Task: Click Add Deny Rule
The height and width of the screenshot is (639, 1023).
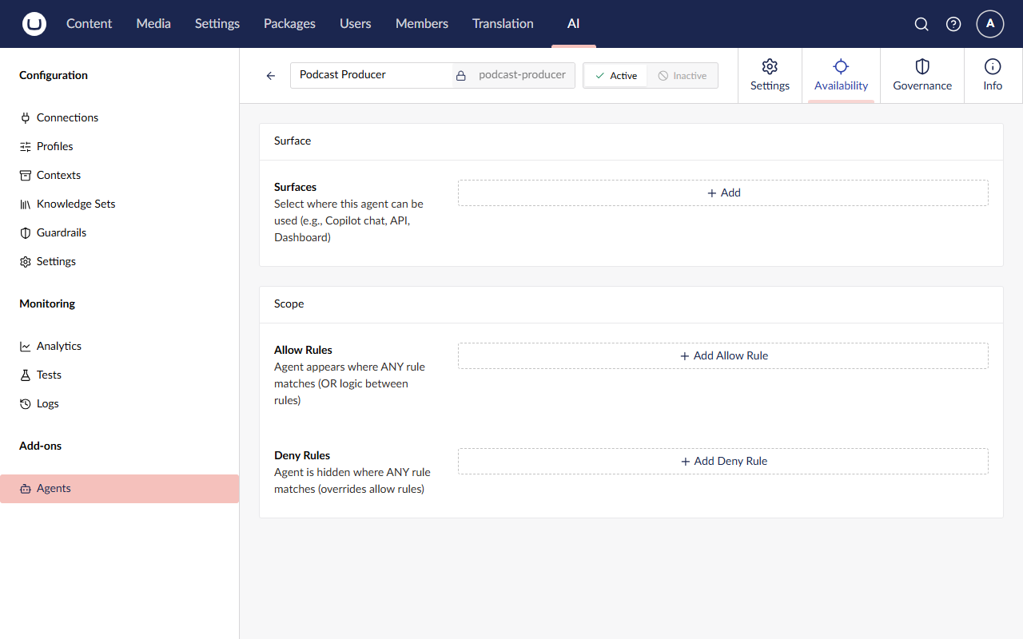Action: pyautogui.click(x=723, y=461)
